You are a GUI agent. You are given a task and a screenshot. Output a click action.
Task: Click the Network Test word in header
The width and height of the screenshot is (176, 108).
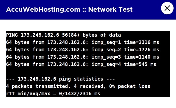[x=110, y=9]
